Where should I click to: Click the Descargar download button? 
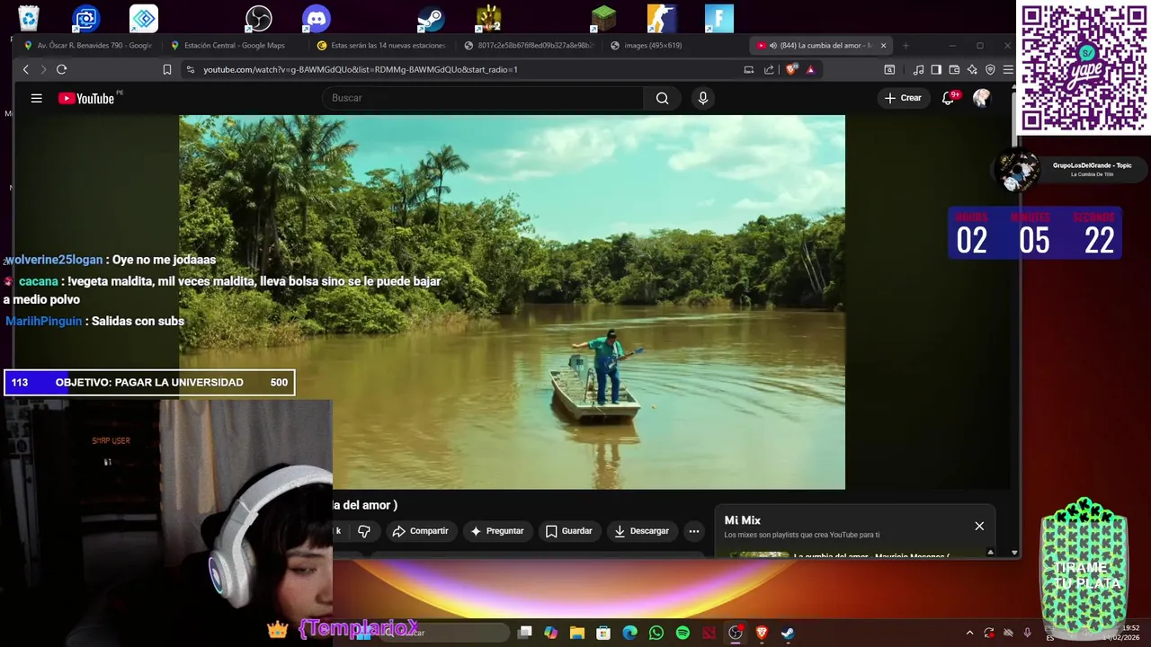coord(641,531)
